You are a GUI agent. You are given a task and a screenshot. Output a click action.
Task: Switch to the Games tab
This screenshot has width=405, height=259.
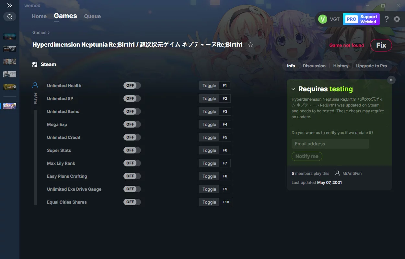point(65,16)
